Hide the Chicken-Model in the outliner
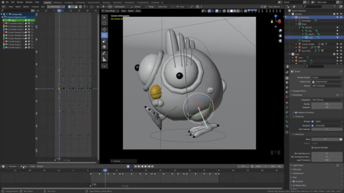Image resolution: width=344 pixels, height=193 pixels. click(341, 44)
